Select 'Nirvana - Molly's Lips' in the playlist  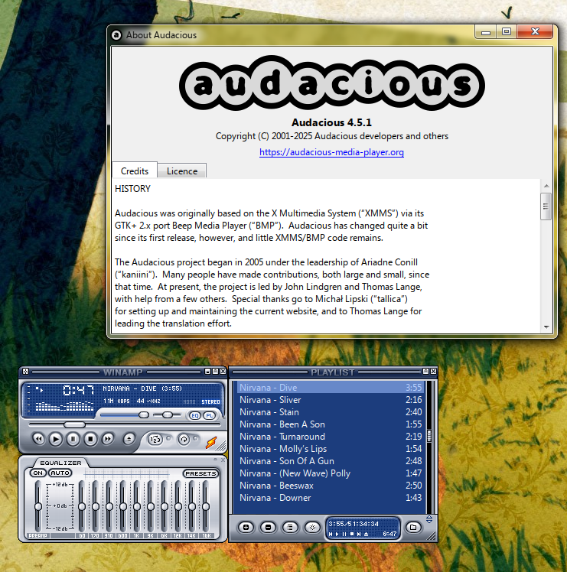pos(330,449)
